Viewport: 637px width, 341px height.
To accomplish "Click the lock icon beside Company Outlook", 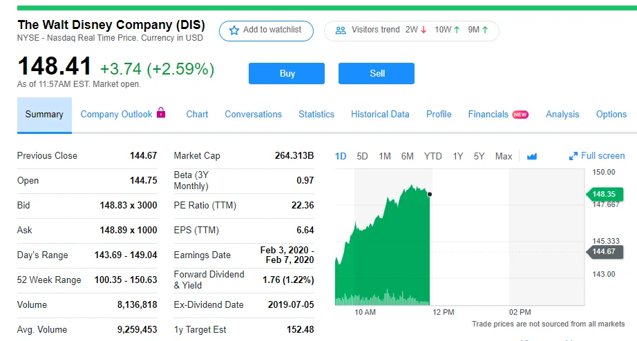I will pyautogui.click(x=161, y=113).
